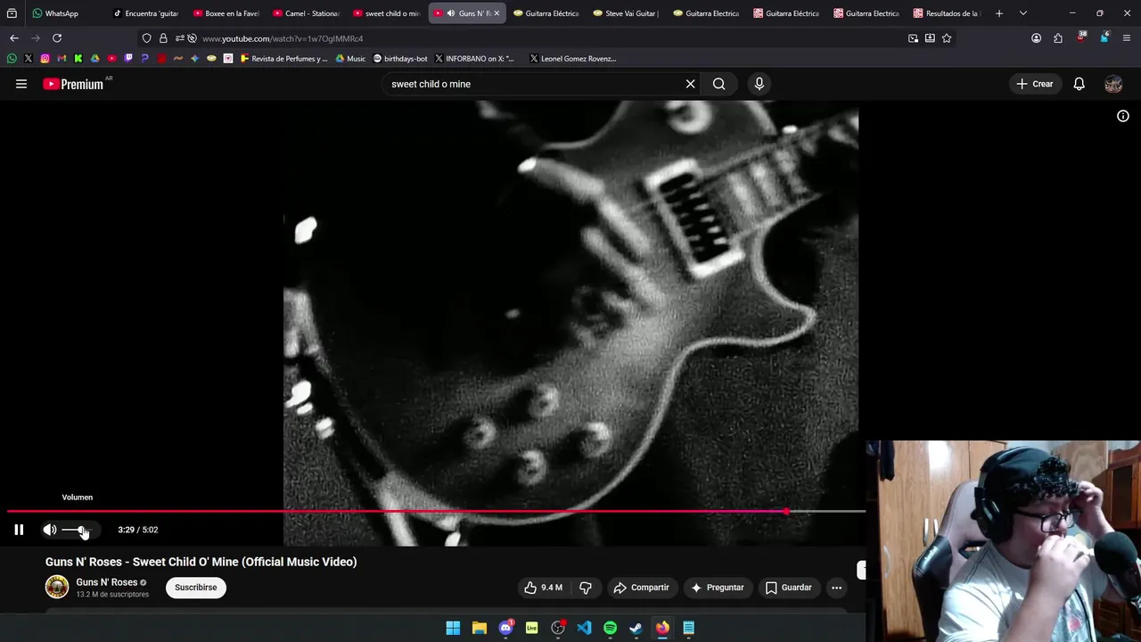1141x642 pixels.
Task: Clear the search box with X
Action: click(x=690, y=84)
